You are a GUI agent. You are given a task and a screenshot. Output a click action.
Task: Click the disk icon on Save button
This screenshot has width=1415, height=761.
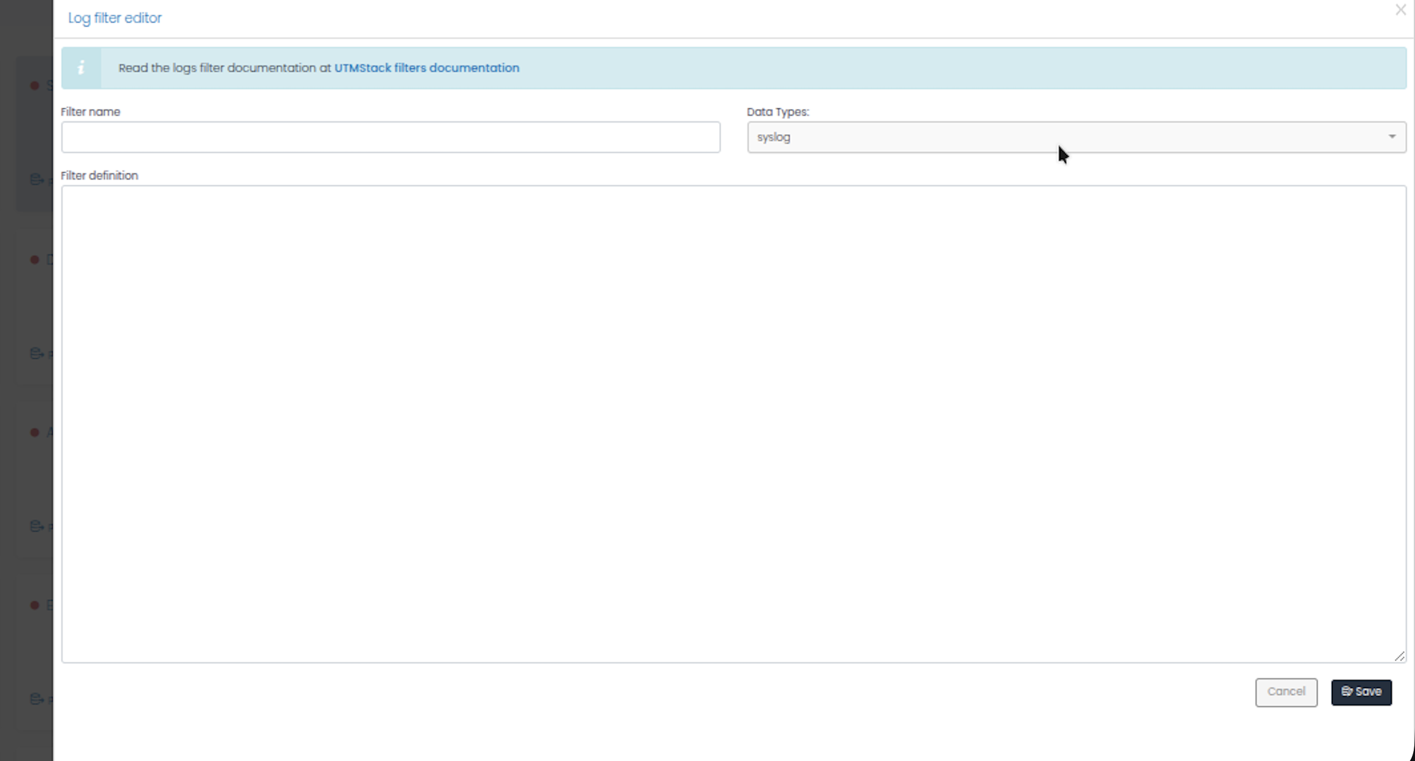point(1346,691)
